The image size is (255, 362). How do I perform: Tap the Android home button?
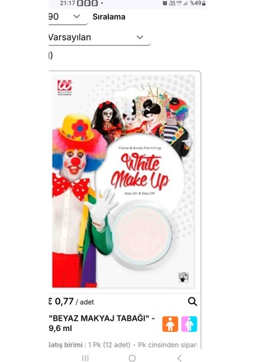click(x=132, y=358)
